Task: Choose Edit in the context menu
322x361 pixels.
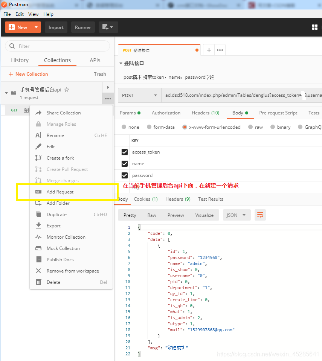Action: (72, 147)
